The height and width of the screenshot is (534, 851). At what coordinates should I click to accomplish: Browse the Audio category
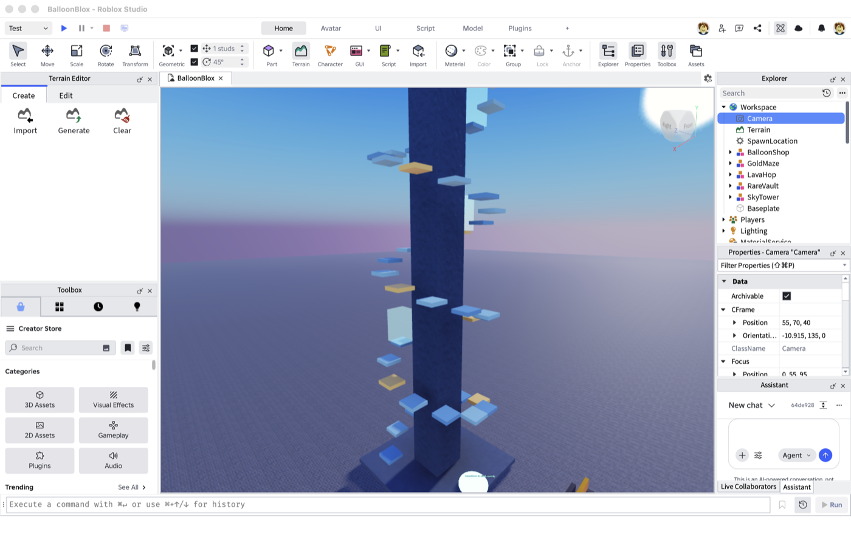[113, 460]
